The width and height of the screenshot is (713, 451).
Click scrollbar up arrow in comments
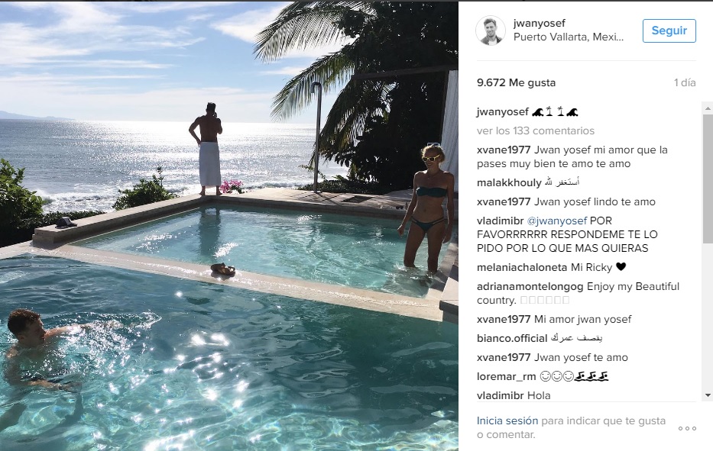pos(708,108)
